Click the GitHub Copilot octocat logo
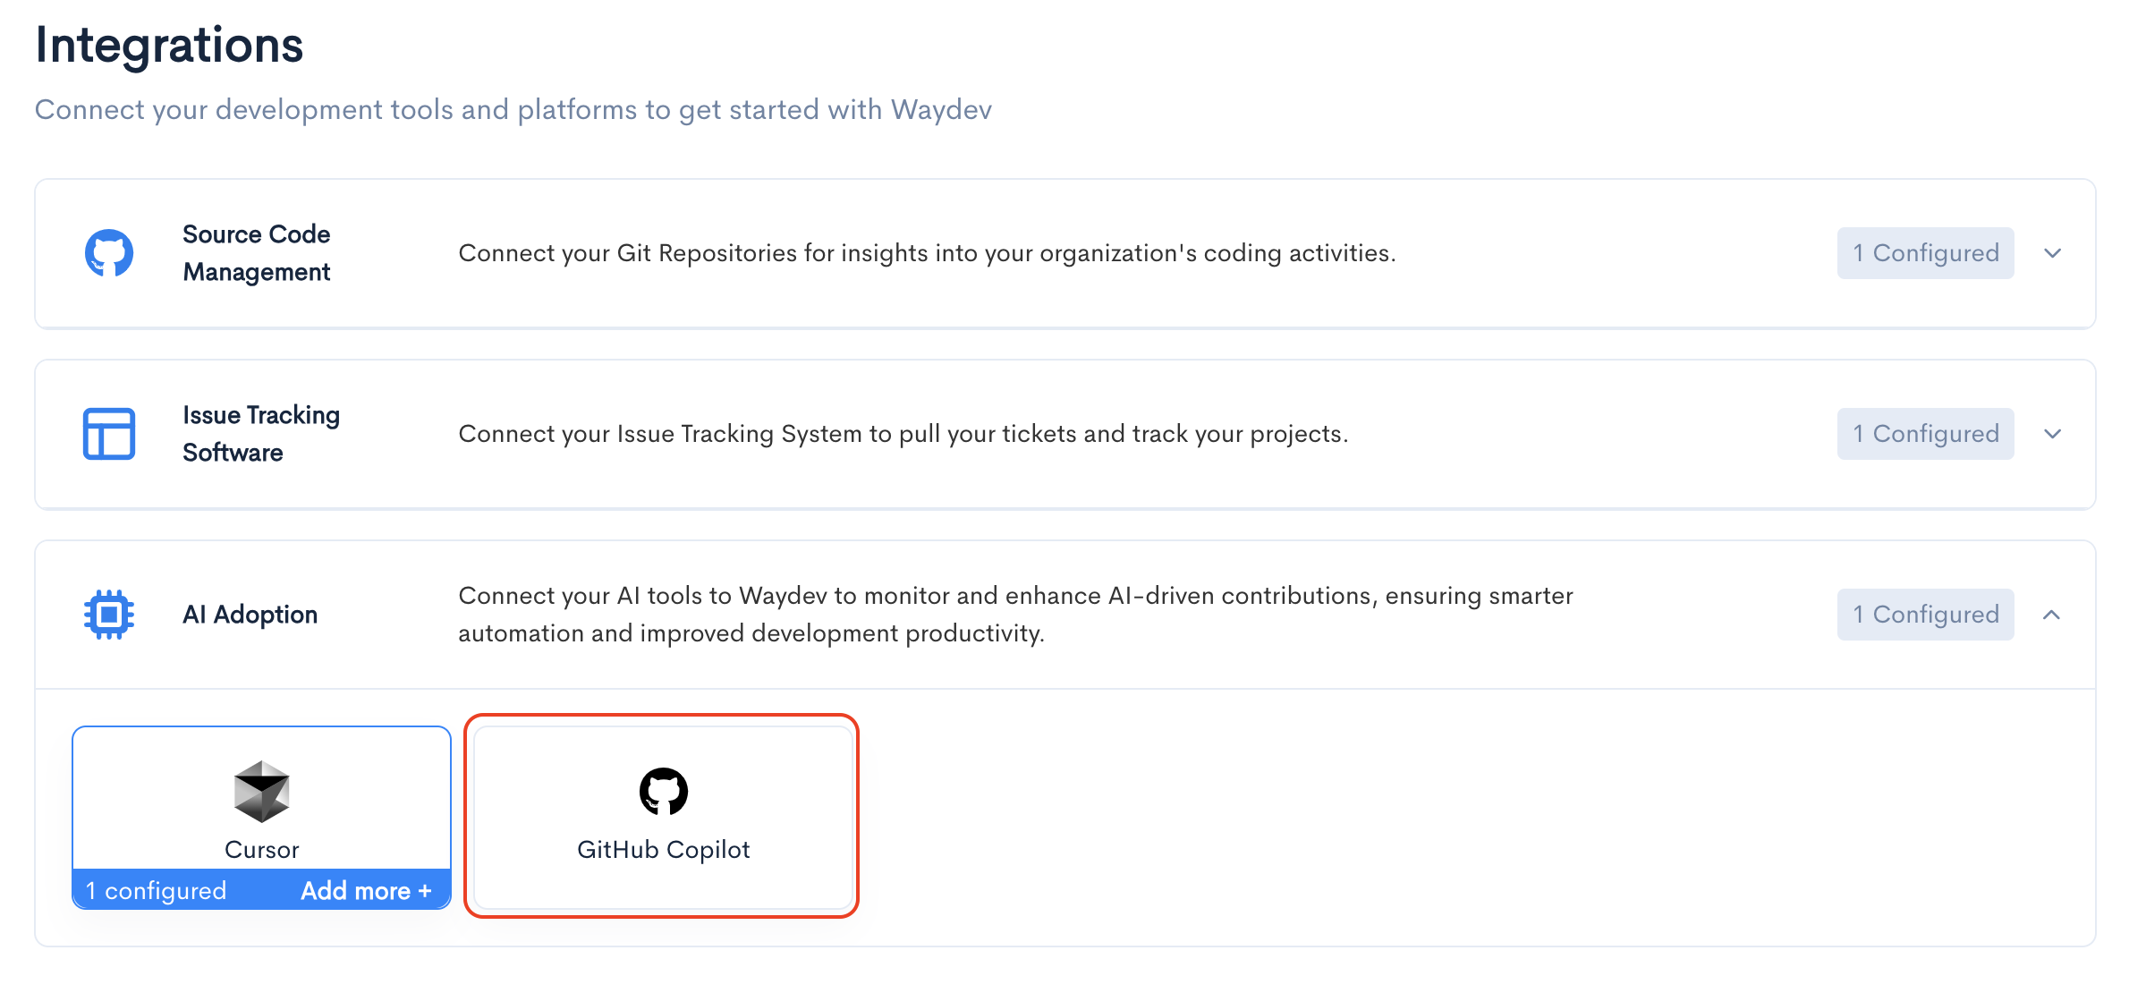The image size is (2129, 993). point(663,792)
